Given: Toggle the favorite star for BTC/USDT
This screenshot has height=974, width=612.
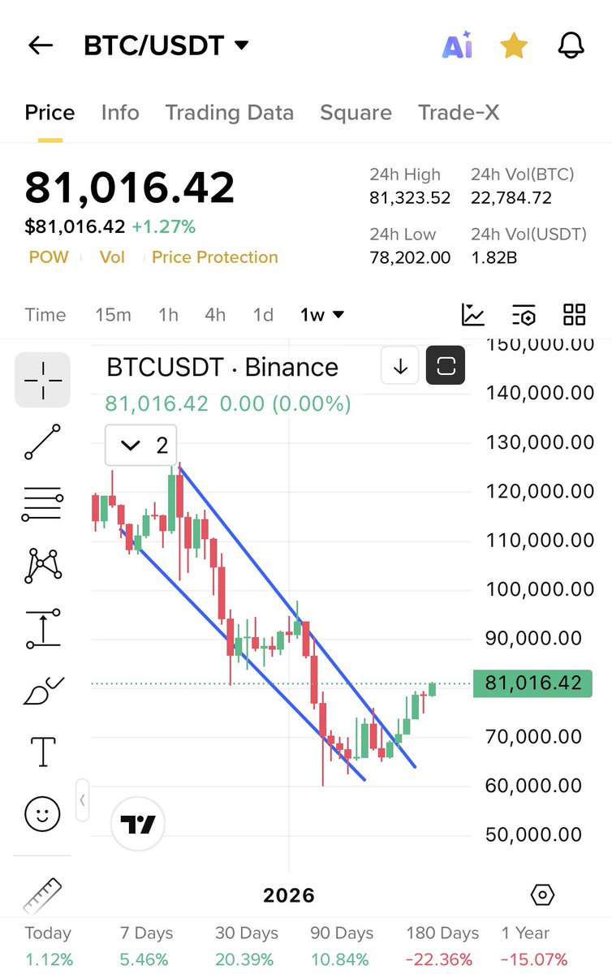Looking at the screenshot, I should coord(513,46).
